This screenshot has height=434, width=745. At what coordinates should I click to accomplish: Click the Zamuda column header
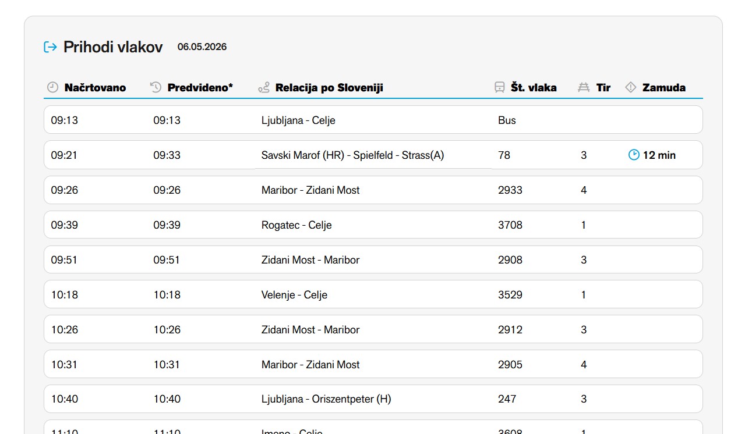tap(663, 88)
